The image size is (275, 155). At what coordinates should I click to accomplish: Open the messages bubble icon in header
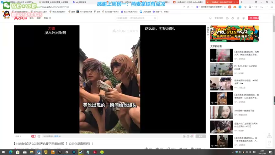(227, 18)
